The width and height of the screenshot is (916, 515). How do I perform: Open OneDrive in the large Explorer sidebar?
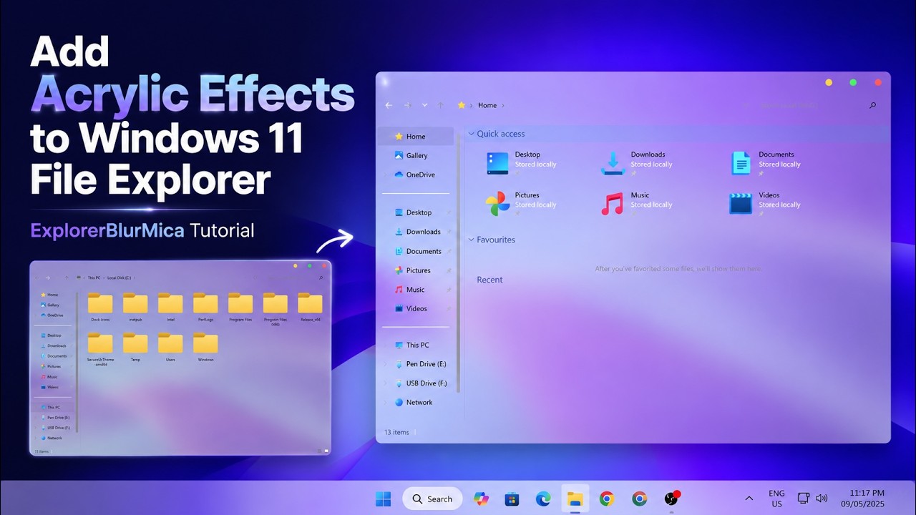pos(416,175)
